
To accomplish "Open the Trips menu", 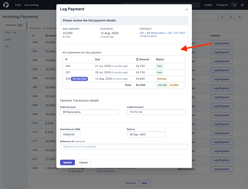I will tap(18, 5).
